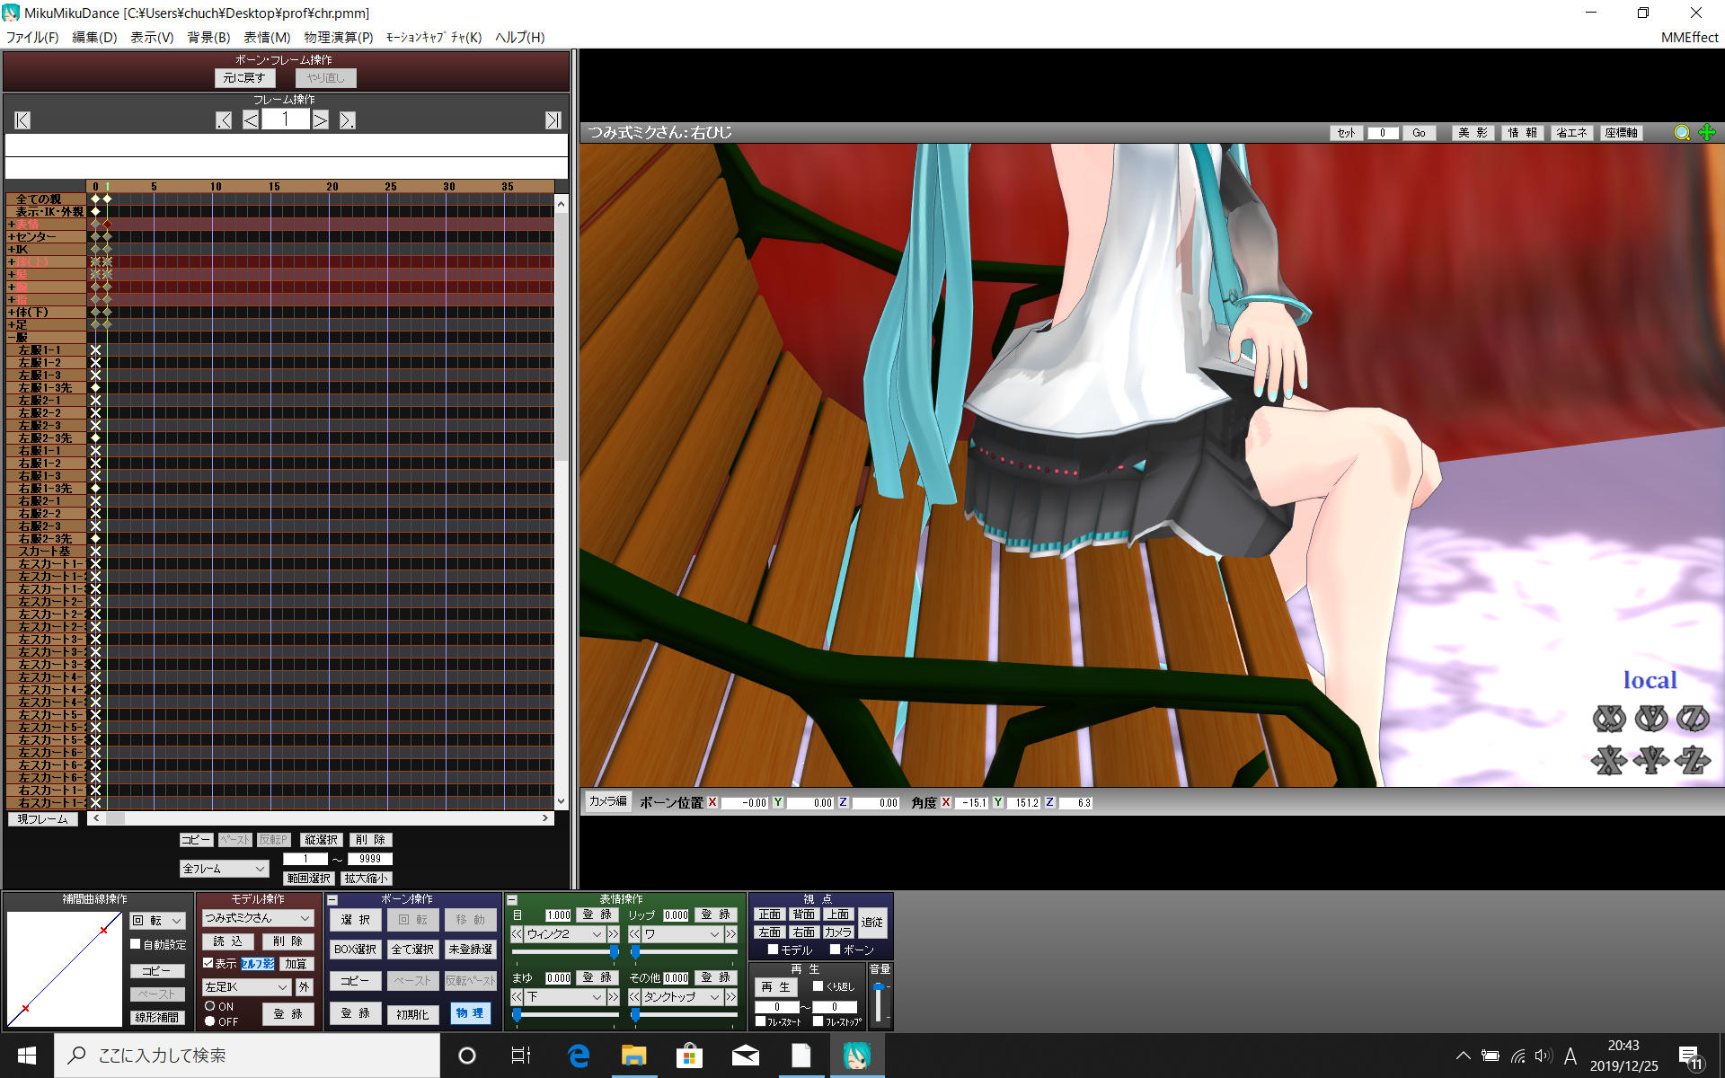The image size is (1725, 1078).
Task: Jump to the first frame
Action: click(22, 120)
